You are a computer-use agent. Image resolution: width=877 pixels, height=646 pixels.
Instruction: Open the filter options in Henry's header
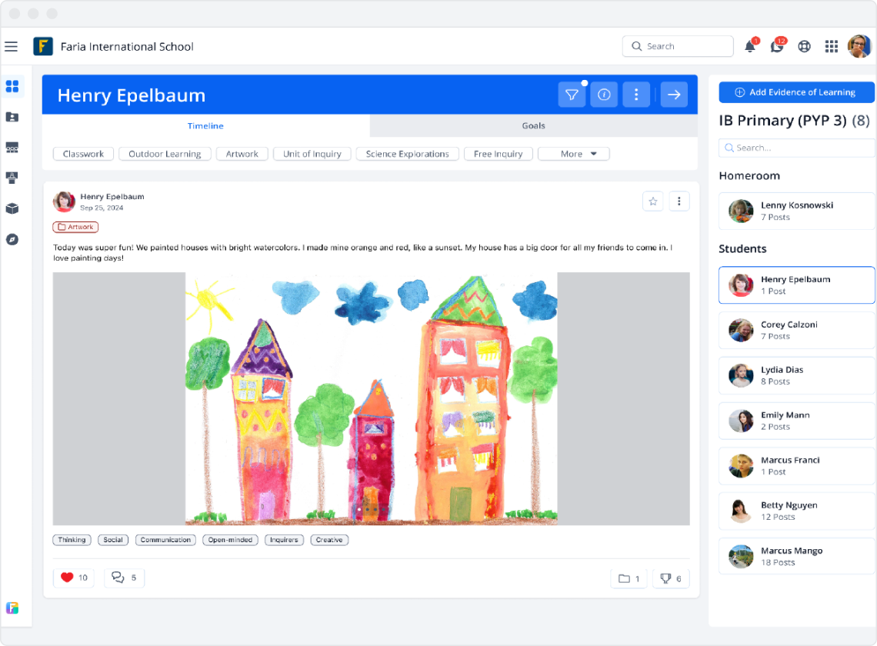[572, 94]
